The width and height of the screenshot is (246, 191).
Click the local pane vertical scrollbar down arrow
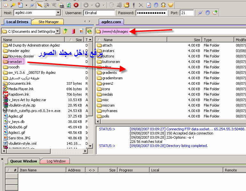(90, 145)
